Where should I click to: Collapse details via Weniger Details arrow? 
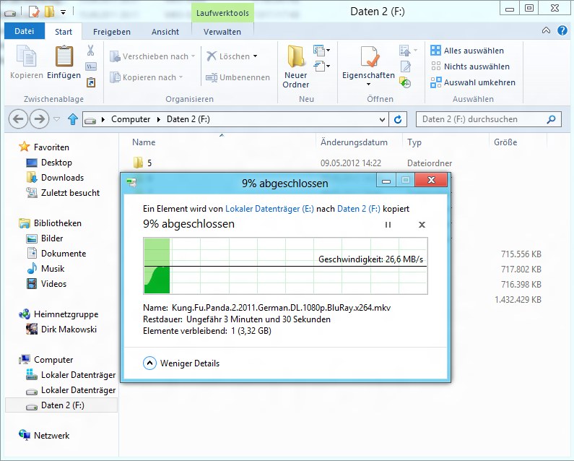click(x=149, y=363)
